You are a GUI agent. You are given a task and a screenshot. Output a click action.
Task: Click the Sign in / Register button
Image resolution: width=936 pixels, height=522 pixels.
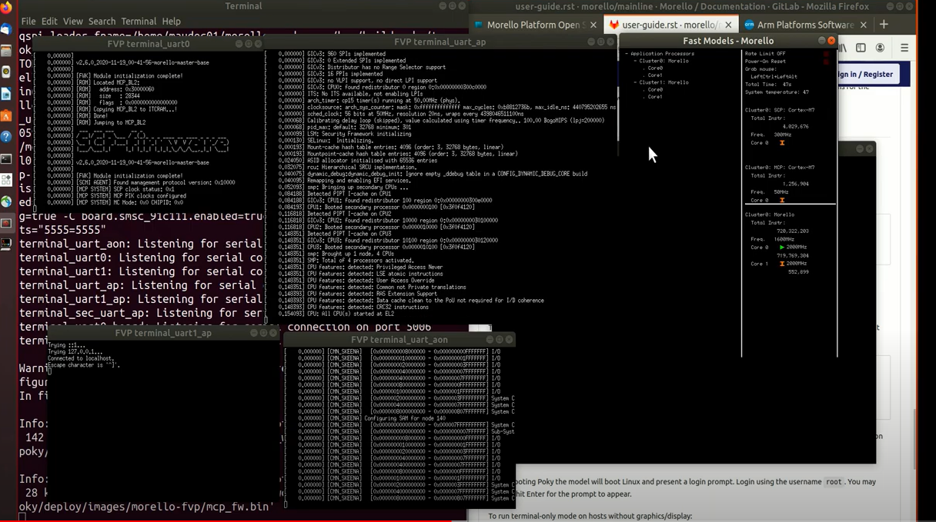(866, 74)
